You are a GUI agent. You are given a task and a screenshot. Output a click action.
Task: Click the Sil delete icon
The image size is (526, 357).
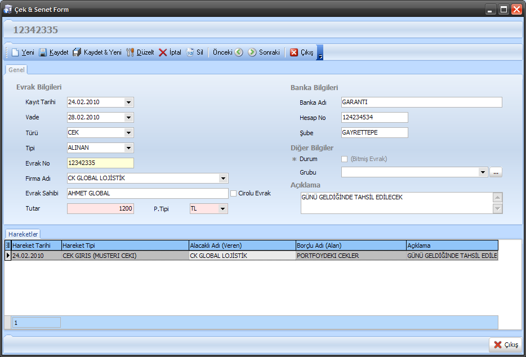click(190, 52)
